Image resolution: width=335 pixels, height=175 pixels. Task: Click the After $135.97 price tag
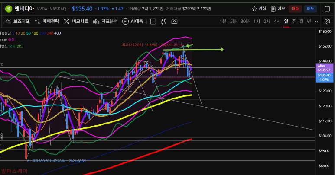[324, 68]
